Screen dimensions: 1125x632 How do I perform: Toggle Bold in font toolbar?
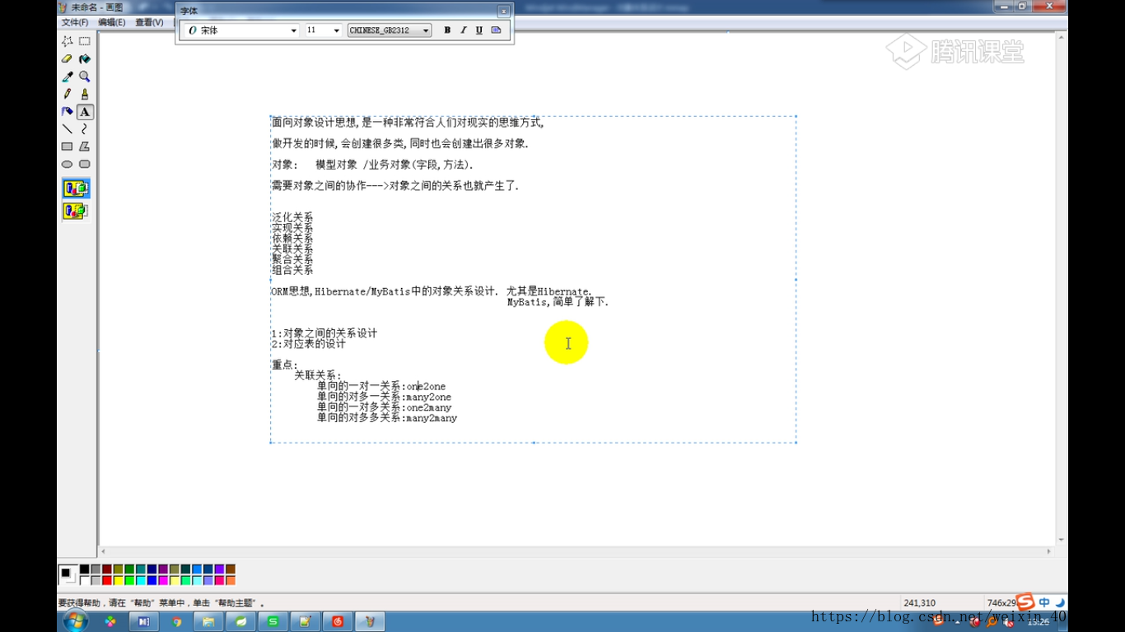pos(447,30)
